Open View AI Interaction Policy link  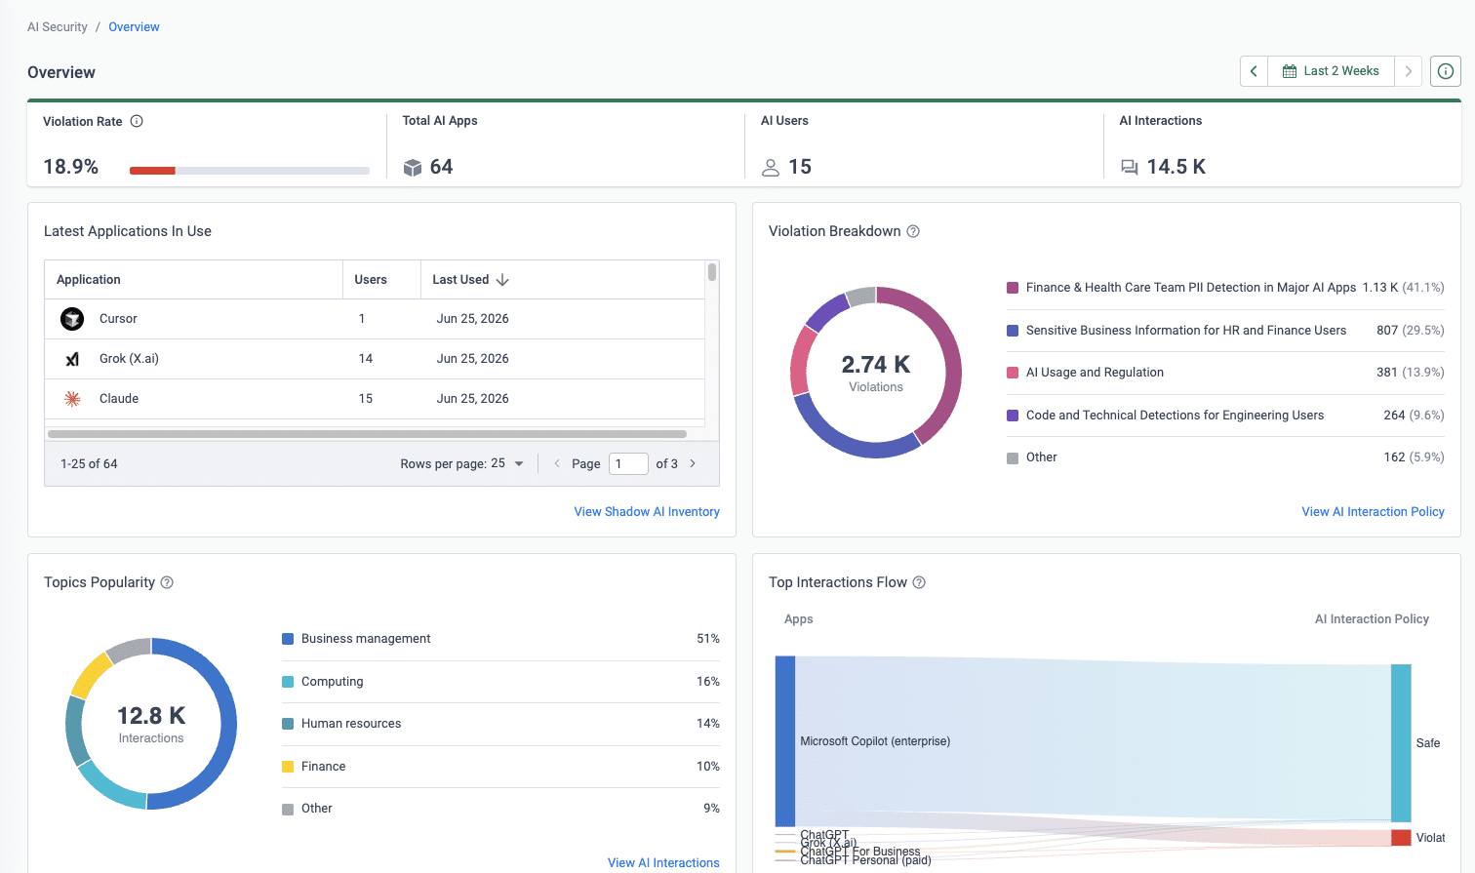coord(1373,511)
